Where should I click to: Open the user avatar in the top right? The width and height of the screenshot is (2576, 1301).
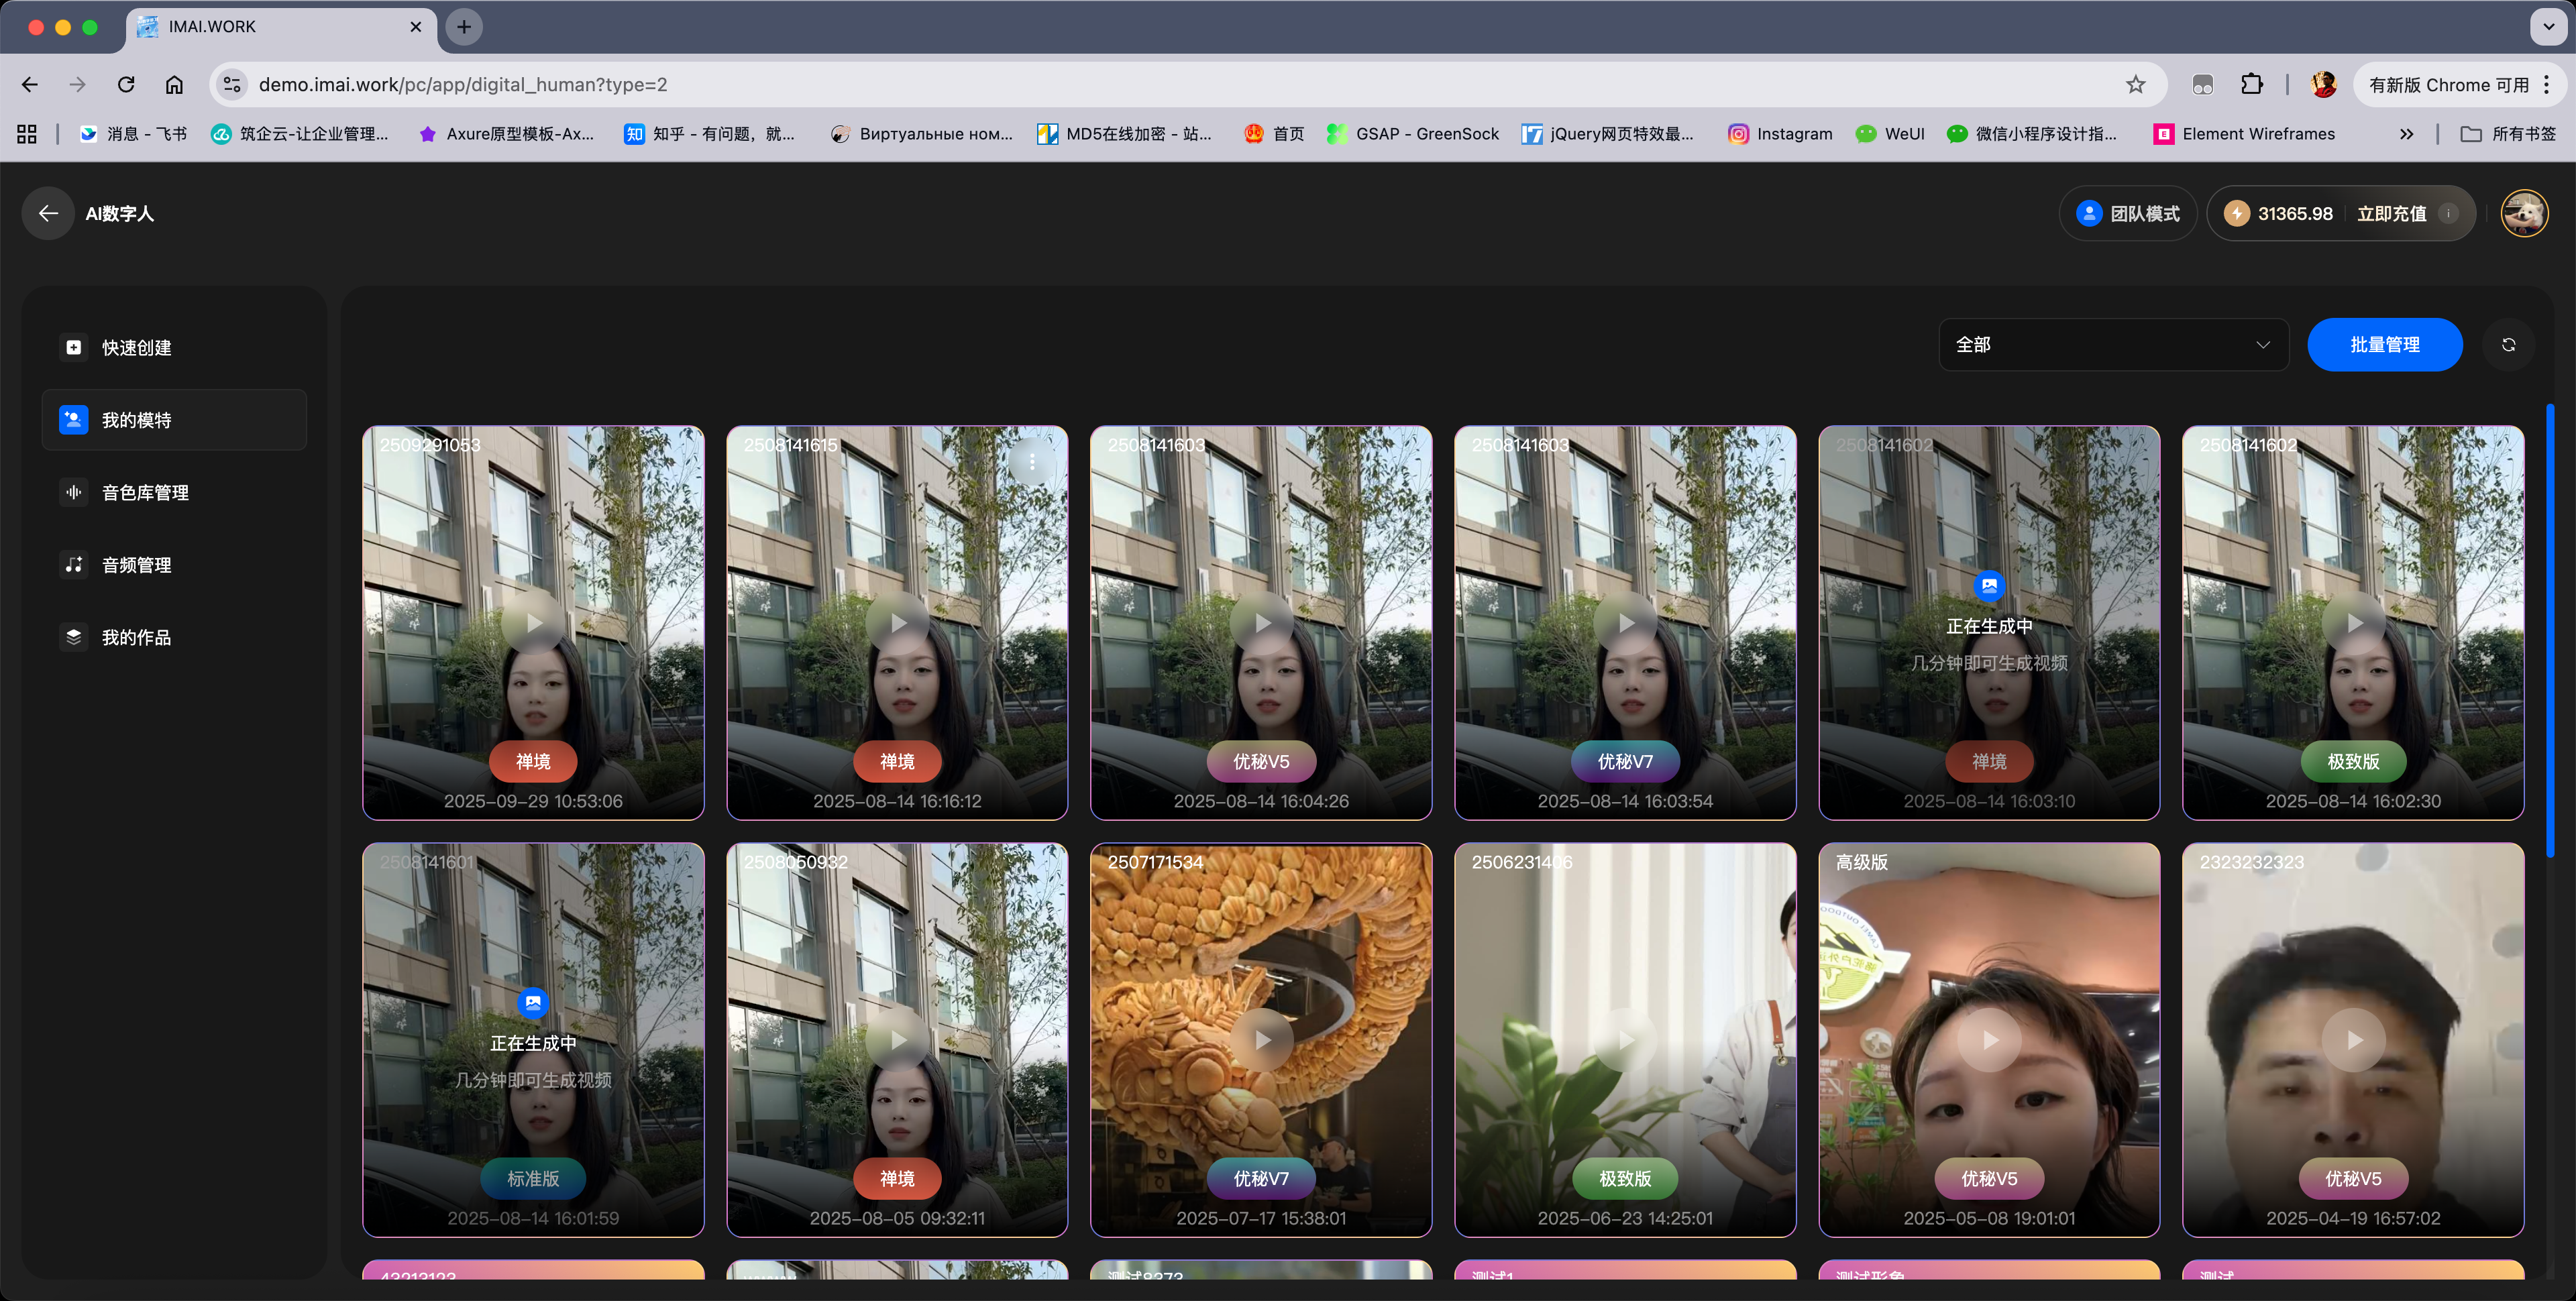click(x=2523, y=213)
